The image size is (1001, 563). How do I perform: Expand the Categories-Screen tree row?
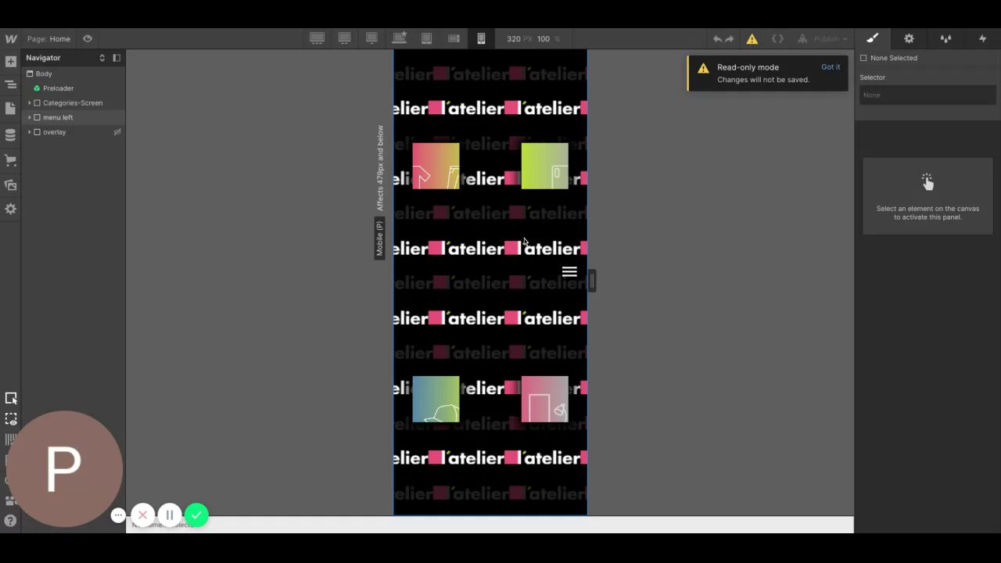[x=30, y=103]
